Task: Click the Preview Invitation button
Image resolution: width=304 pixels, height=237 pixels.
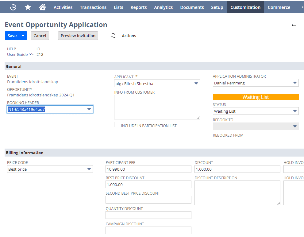Action: click(x=78, y=36)
